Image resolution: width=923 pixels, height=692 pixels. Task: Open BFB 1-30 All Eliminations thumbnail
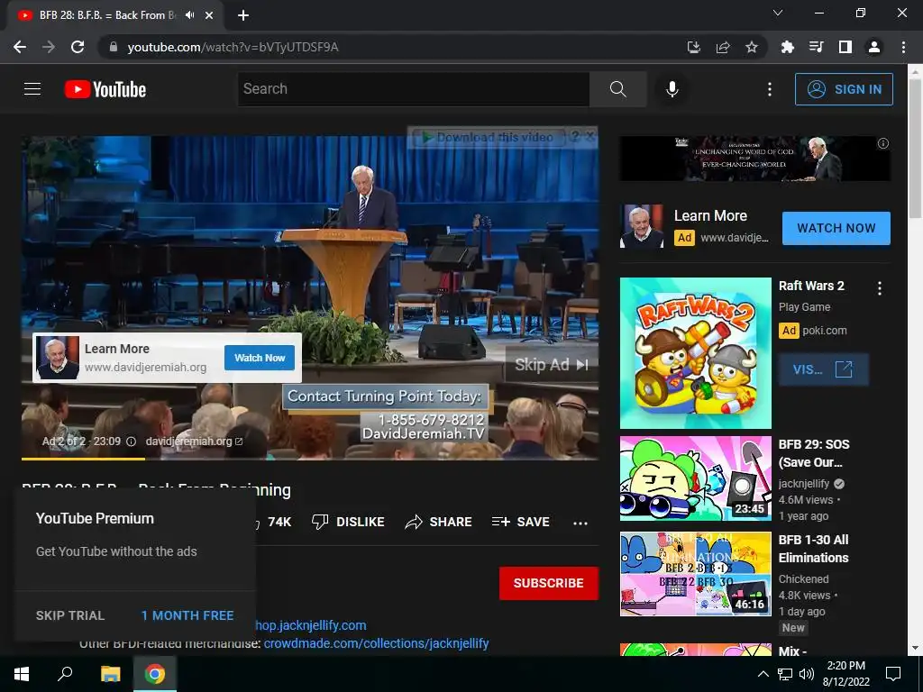point(695,574)
